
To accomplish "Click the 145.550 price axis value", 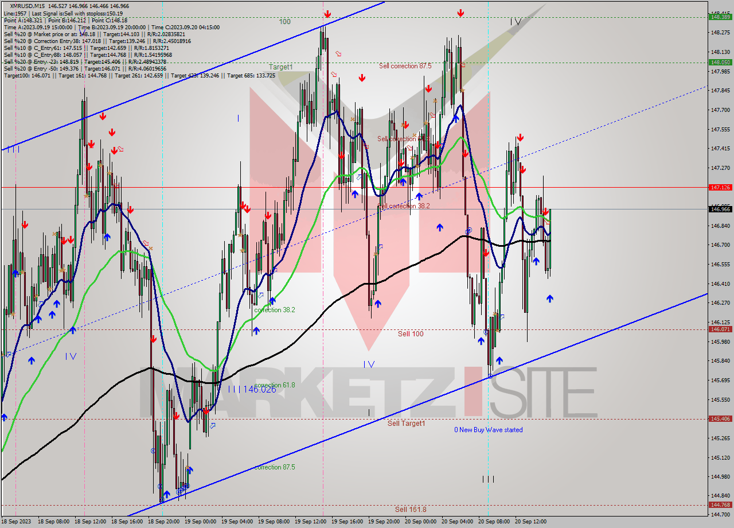I will click(x=720, y=399).
